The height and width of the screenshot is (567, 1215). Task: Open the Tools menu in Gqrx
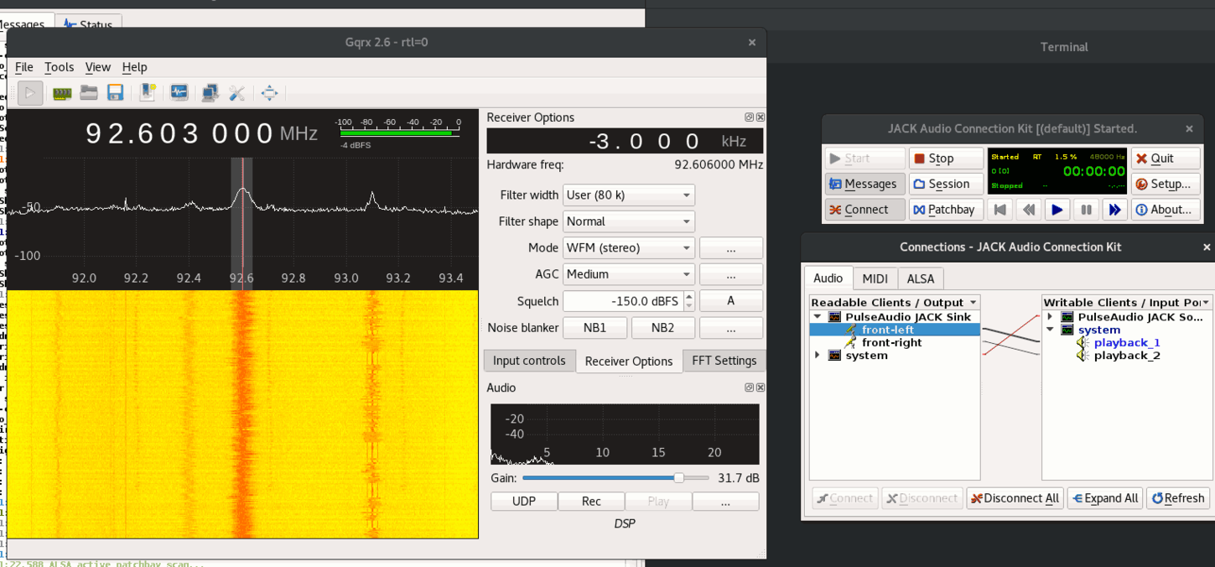click(59, 67)
